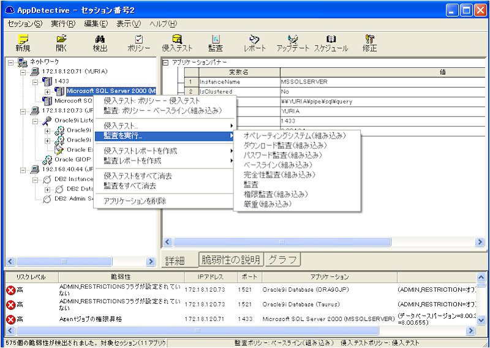Open the 実行(R) menu
This screenshot has width=490, height=348.
[x=63, y=24]
